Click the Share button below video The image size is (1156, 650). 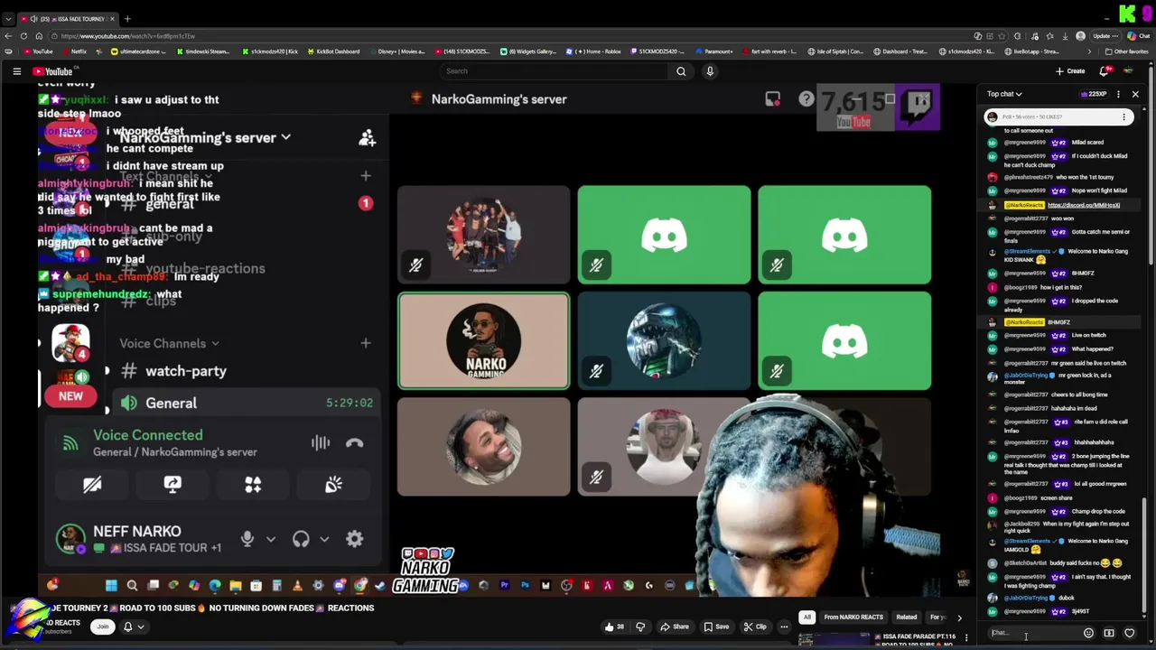(x=675, y=627)
